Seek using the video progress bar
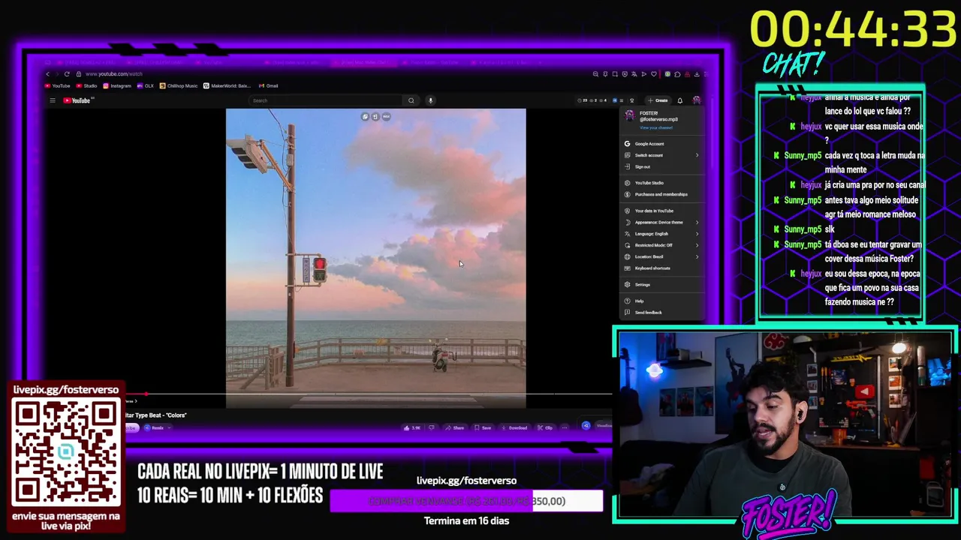The height and width of the screenshot is (540, 961). pyautogui.click(x=368, y=393)
